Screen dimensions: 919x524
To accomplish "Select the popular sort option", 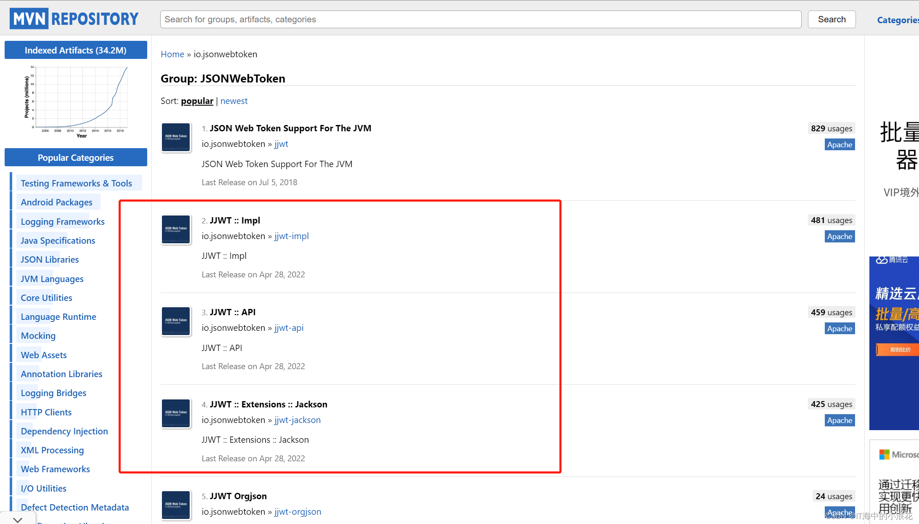I will (197, 101).
